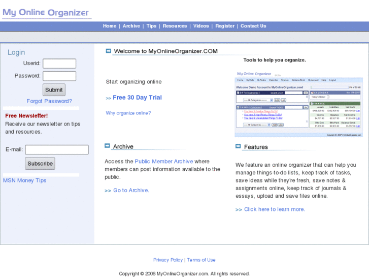Follow the Go to Archive link
This screenshot has width=369, height=277.
[x=131, y=190]
